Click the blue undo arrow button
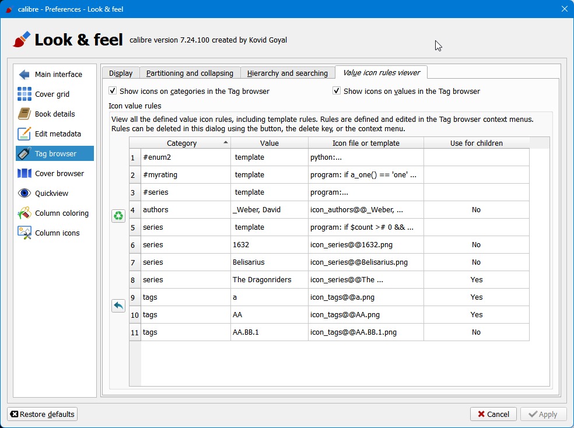Screen dimensions: 574x428 (x=118, y=306)
